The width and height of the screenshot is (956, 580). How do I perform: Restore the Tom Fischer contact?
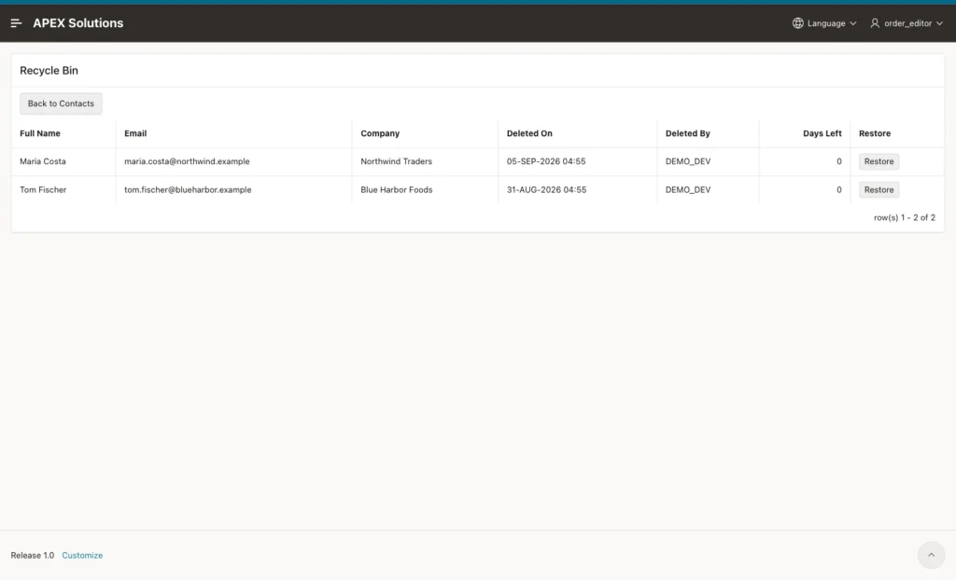(x=879, y=189)
